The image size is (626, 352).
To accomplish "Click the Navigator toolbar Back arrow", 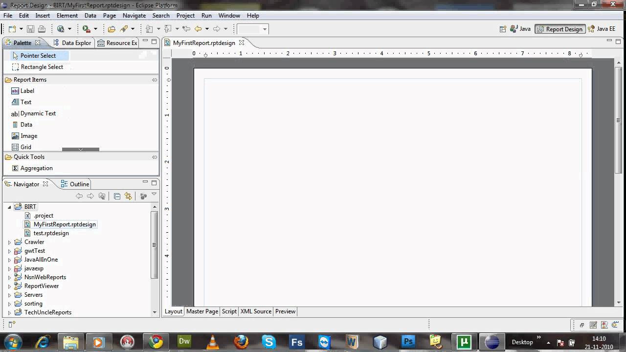I will (x=79, y=196).
